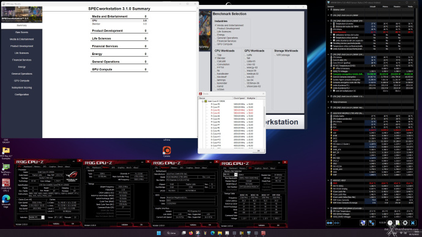Switch to Bench tab in CPU-Z Memory window
Image resolution: width=422 pixels, height=237 pixels.
point(129,168)
